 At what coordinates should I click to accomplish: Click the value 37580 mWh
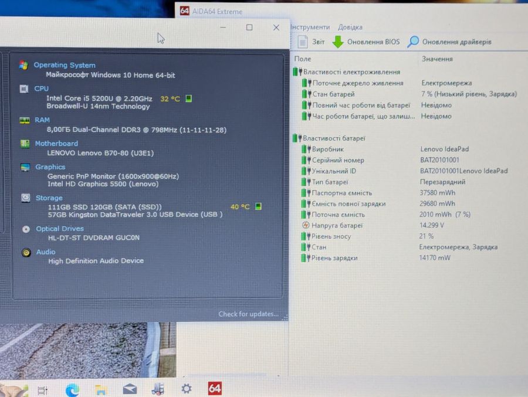tap(438, 192)
